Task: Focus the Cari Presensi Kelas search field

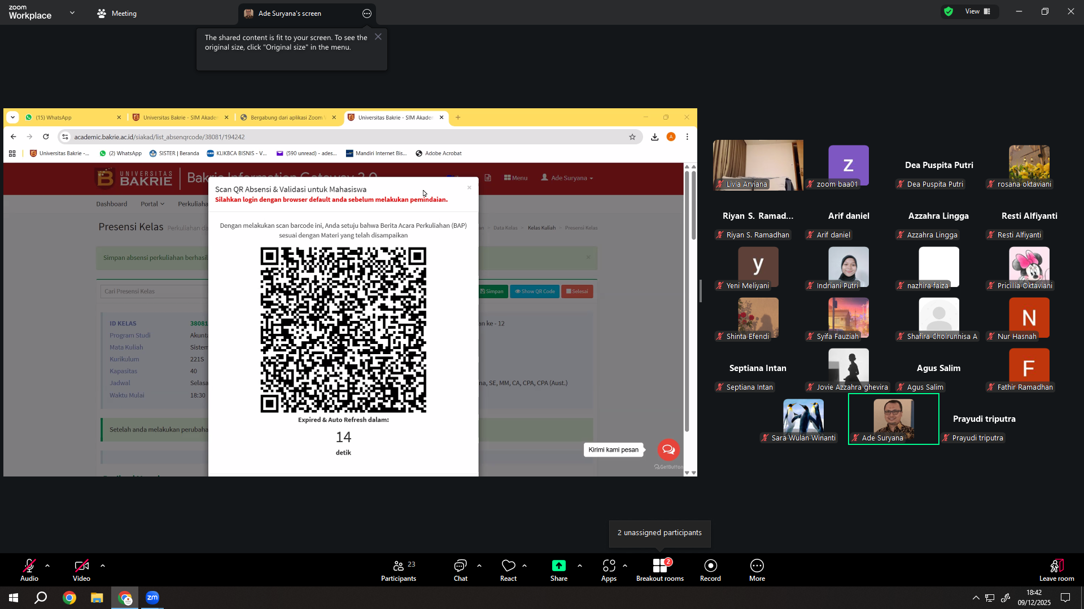Action: click(x=155, y=292)
